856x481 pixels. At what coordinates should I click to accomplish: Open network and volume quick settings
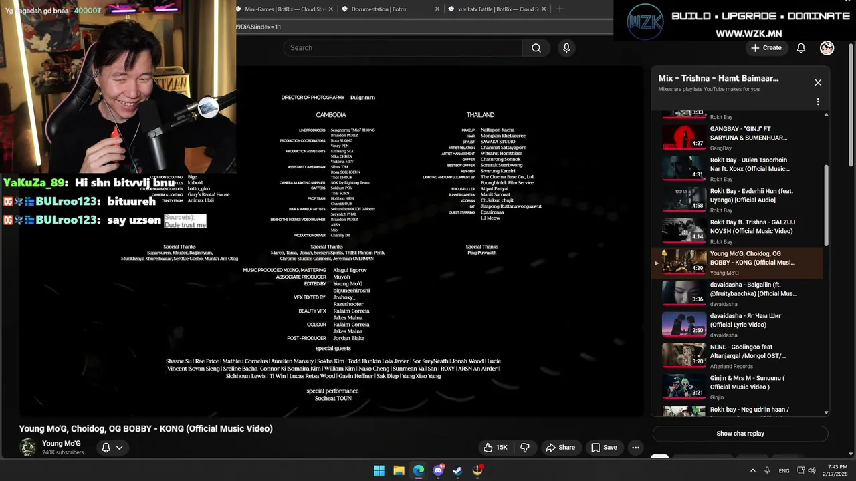tap(806, 470)
